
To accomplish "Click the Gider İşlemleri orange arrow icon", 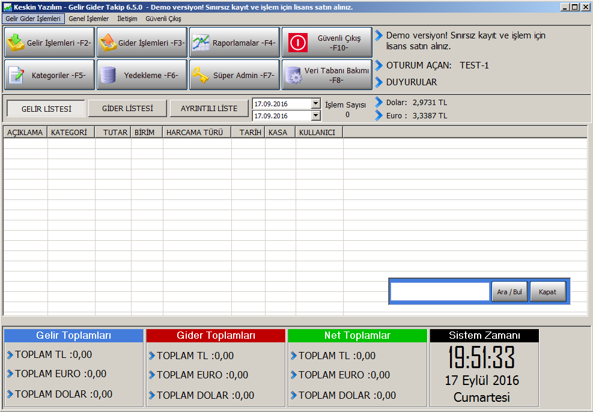I will [x=108, y=42].
